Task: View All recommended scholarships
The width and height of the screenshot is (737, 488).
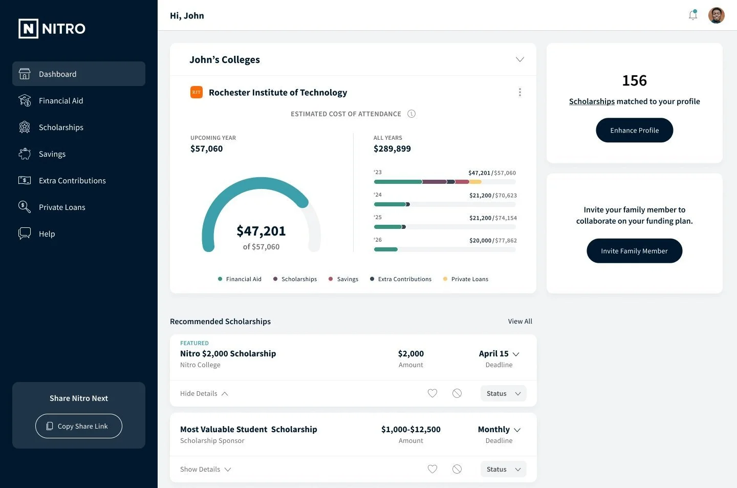Action: [520, 321]
